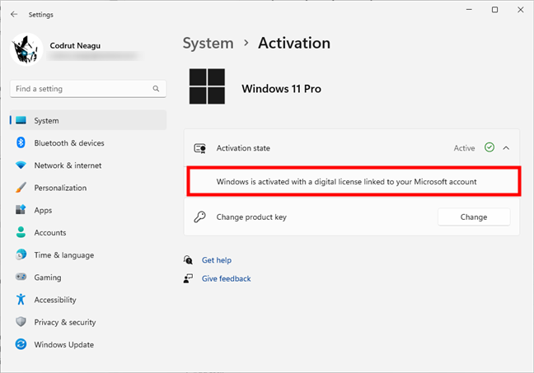Open Accessibility settings
Viewport: 534px width, 373px height.
[55, 300]
